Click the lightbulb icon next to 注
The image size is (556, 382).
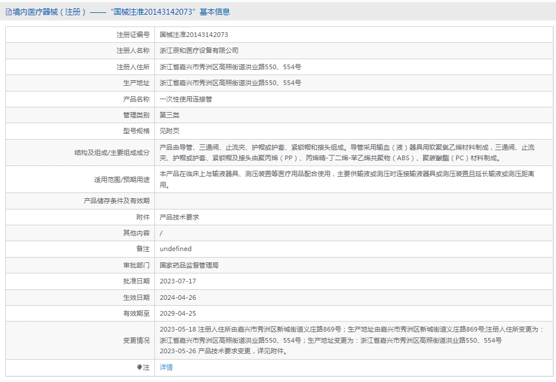pyautogui.click(x=139, y=367)
